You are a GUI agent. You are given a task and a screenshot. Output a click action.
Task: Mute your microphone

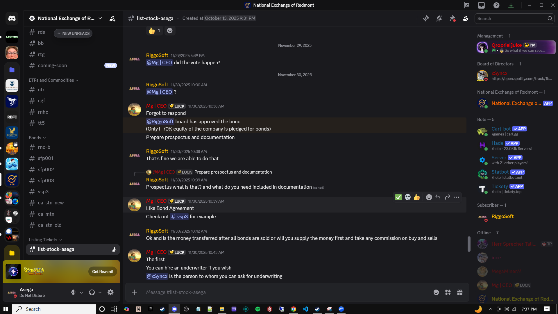click(73, 292)
